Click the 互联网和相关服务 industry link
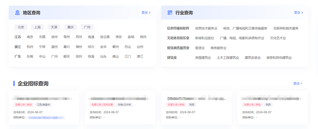The width and height of the screenshot is (318, 129). (286, 28)
